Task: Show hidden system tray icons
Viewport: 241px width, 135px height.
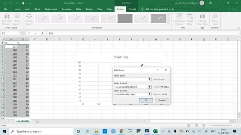Action: coord(163,131)
